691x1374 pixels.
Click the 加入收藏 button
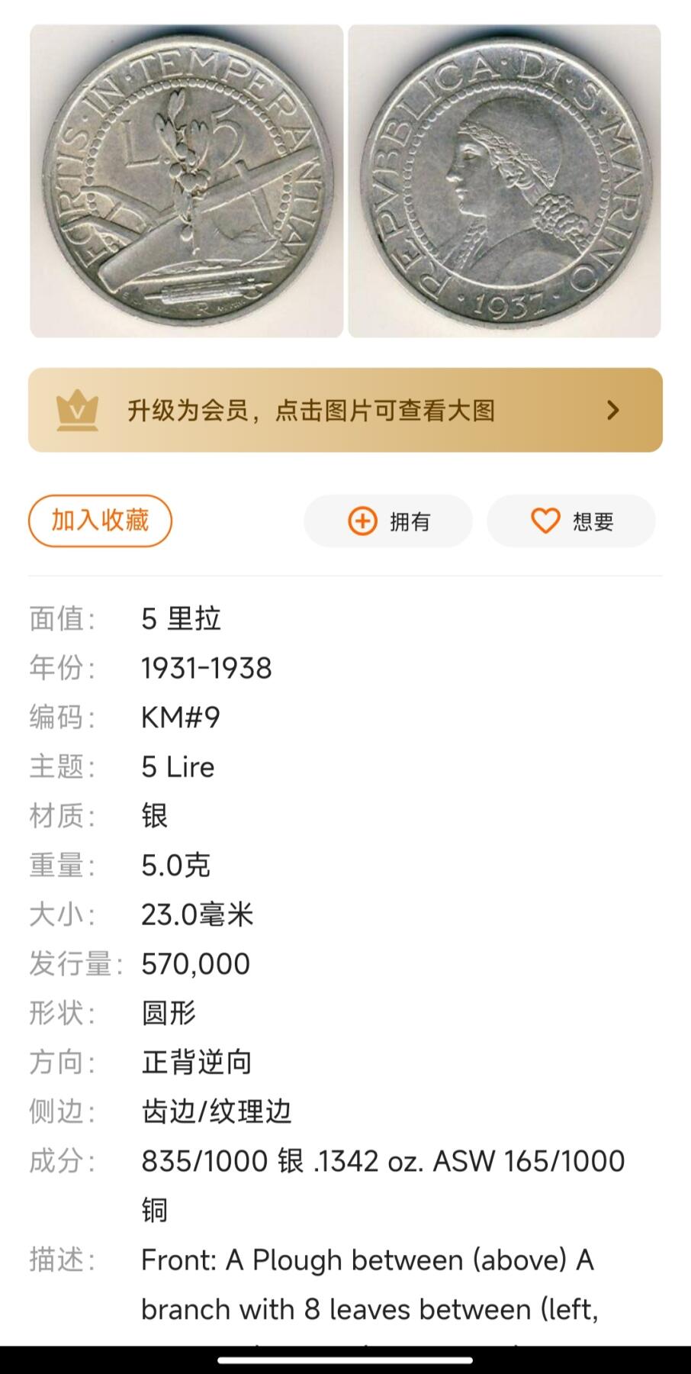[100, 521]
